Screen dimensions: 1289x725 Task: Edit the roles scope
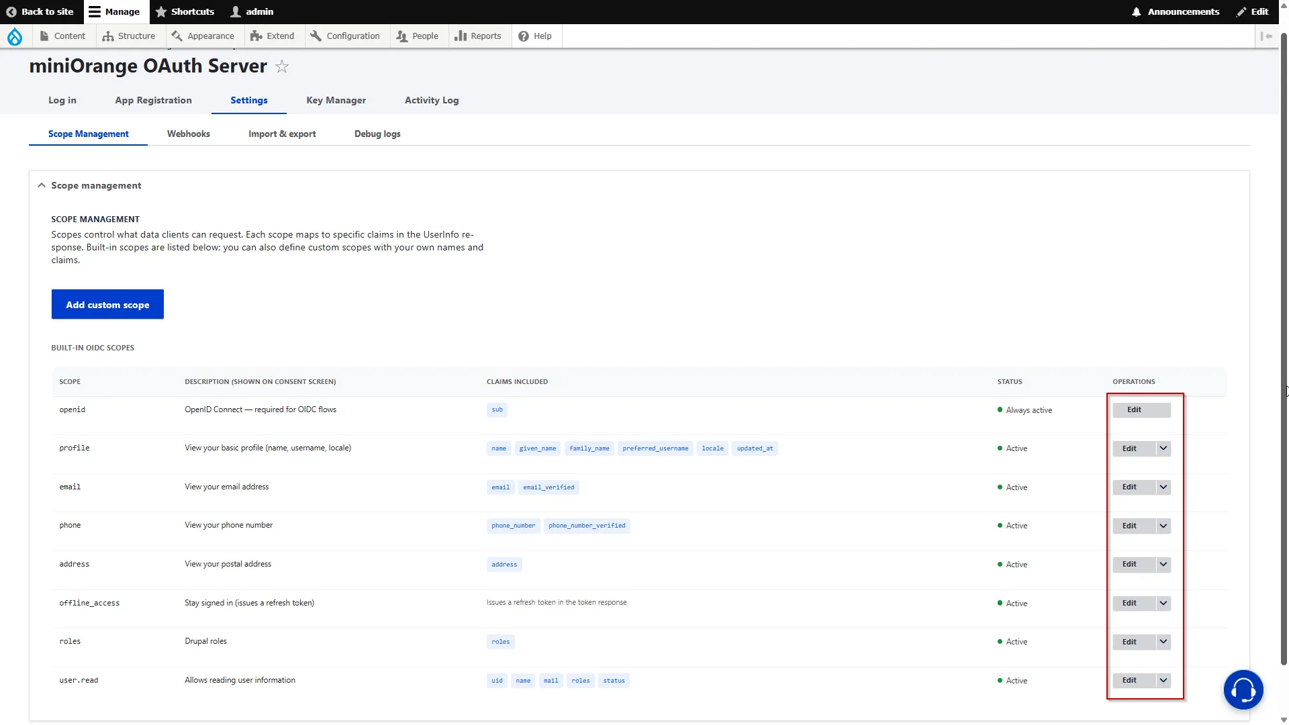(x=1134, y=642)
